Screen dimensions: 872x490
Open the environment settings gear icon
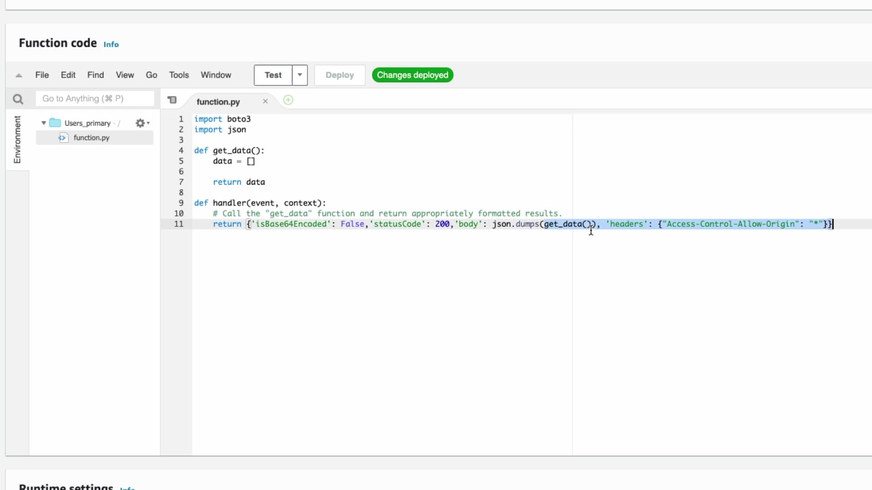point(140,123)
